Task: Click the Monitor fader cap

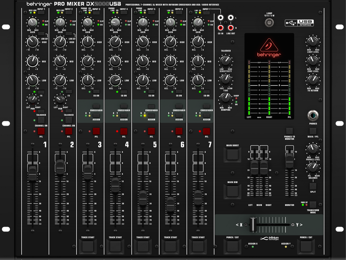Action: pyautogui.click(x=290, y=161)
